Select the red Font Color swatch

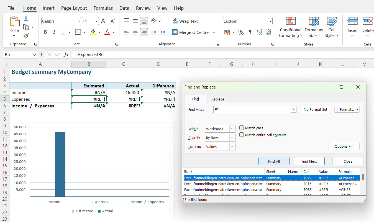tap(107, 32)
